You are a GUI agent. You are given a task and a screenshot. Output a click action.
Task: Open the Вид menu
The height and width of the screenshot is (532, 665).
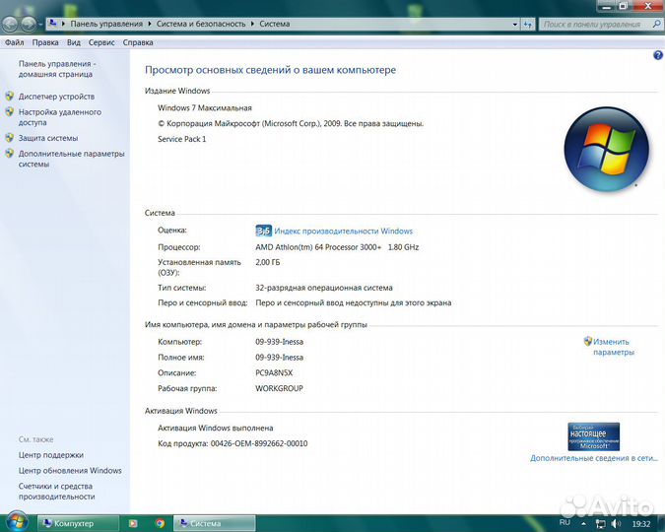(74, 42)
